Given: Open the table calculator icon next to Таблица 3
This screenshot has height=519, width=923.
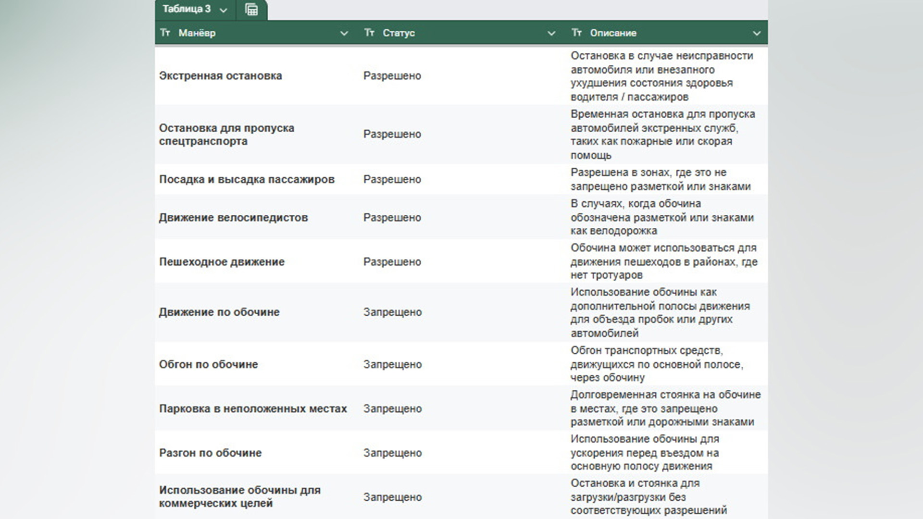Looking at the screenshot, I should pos(251,9).
